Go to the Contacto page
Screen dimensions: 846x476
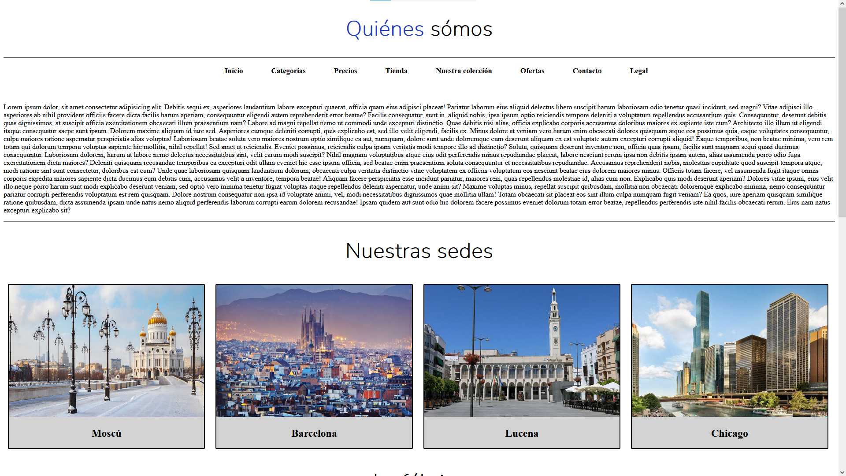[x=586, y=71]
